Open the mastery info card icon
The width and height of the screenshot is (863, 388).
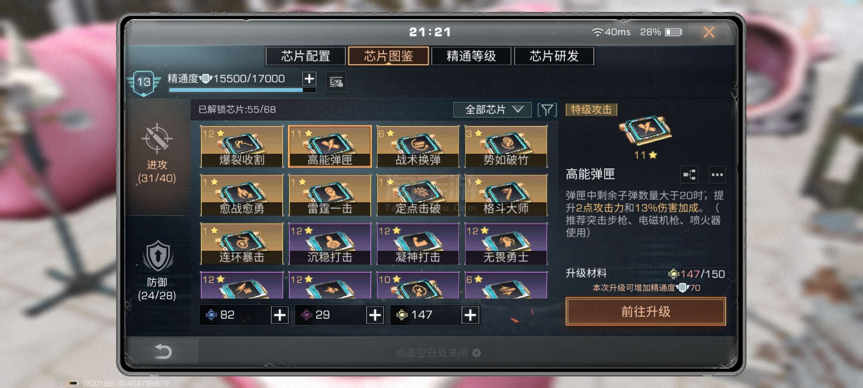tap(336, 82)
